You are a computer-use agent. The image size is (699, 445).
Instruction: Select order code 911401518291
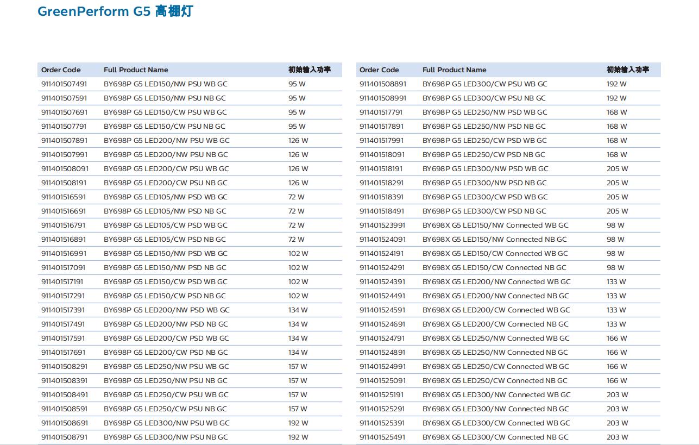(382, 183)
